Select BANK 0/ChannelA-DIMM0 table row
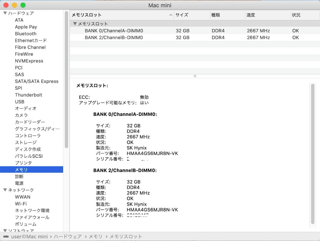The width and height of the screenshot is (320, 241). [195, 31]
